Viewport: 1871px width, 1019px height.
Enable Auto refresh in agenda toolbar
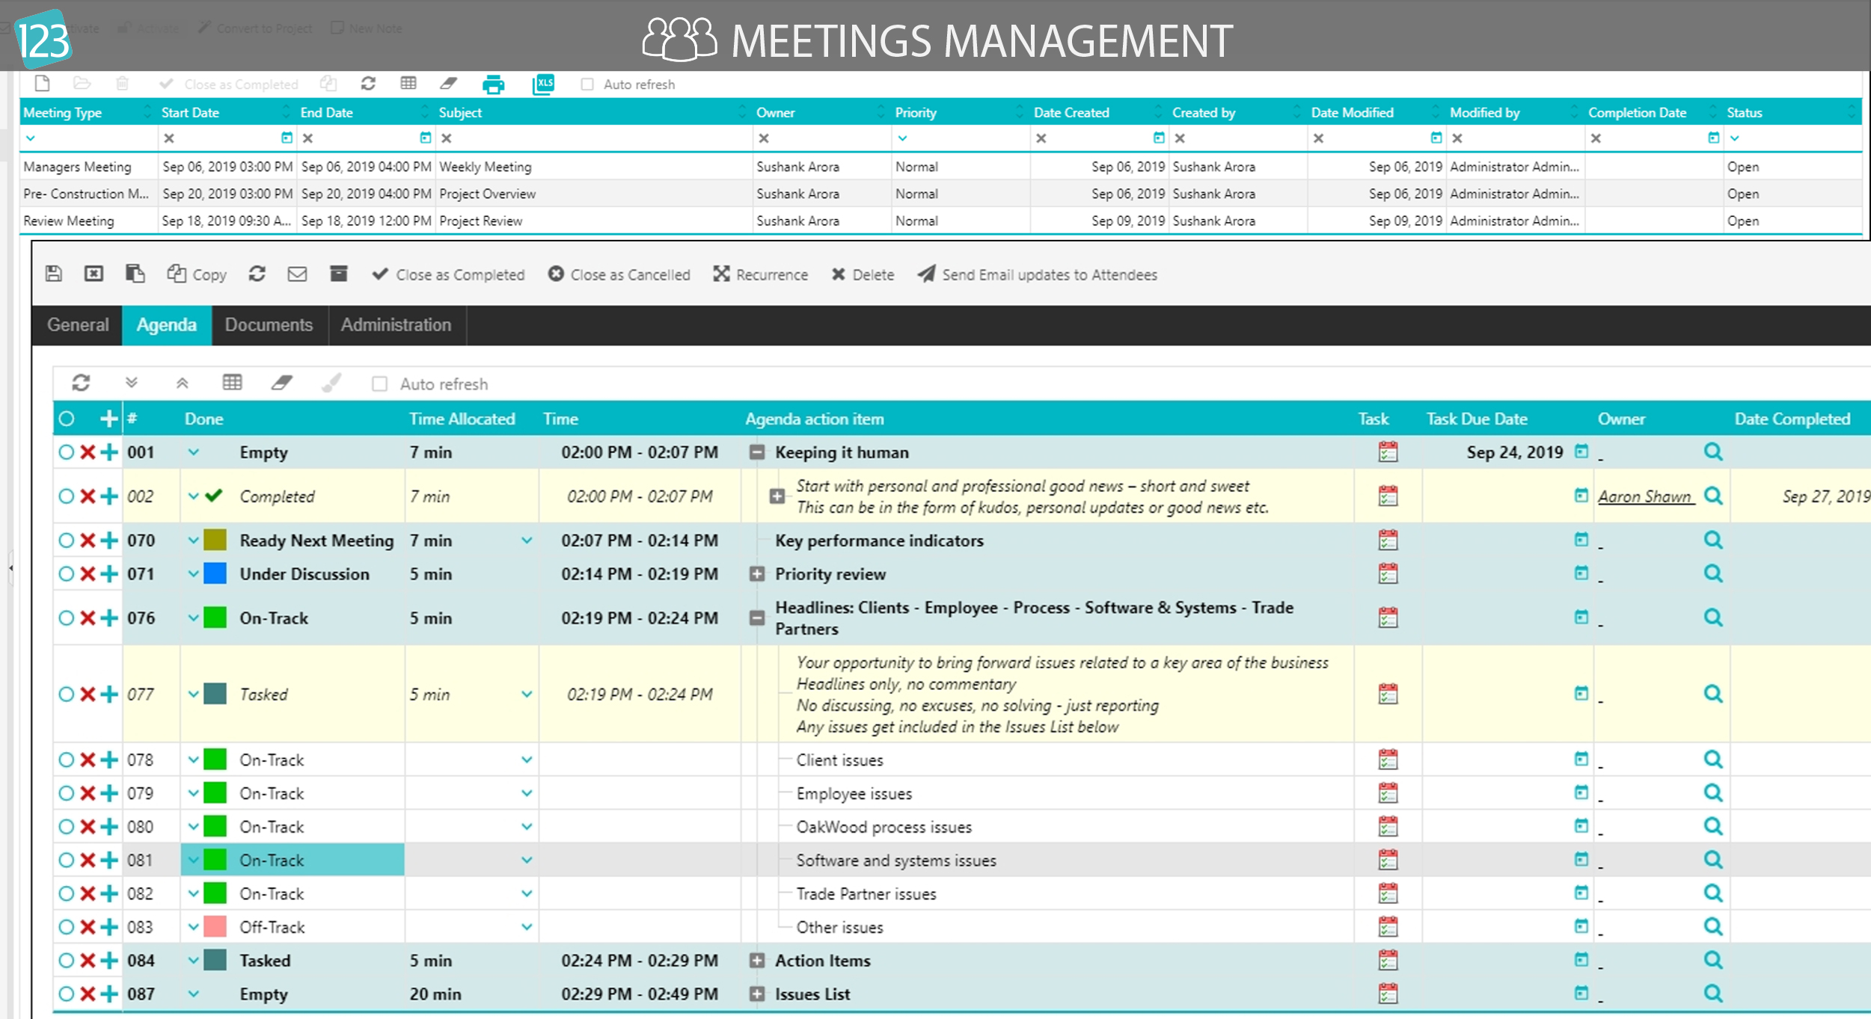pyautogui.click(x=380, y=384)
